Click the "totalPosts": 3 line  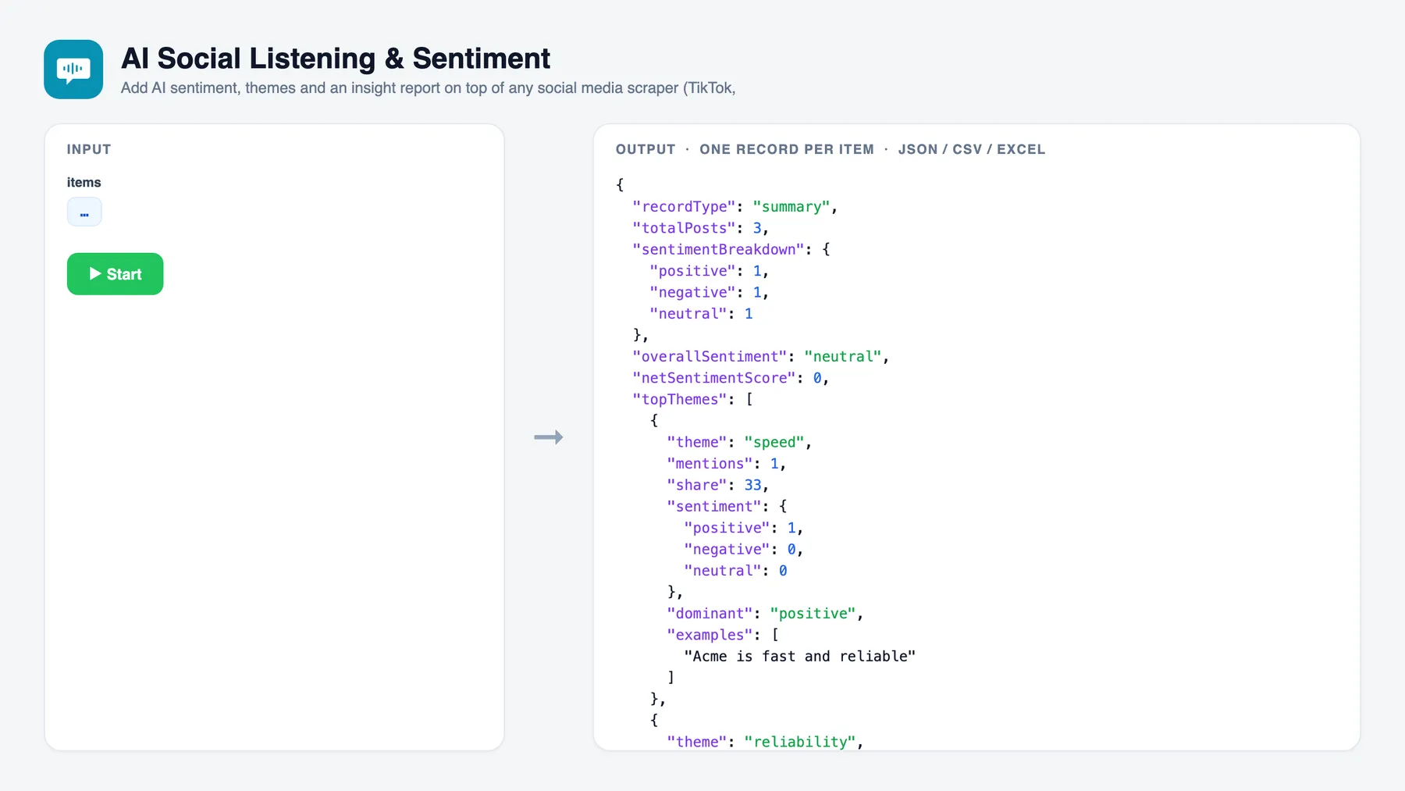pos(701,228)
